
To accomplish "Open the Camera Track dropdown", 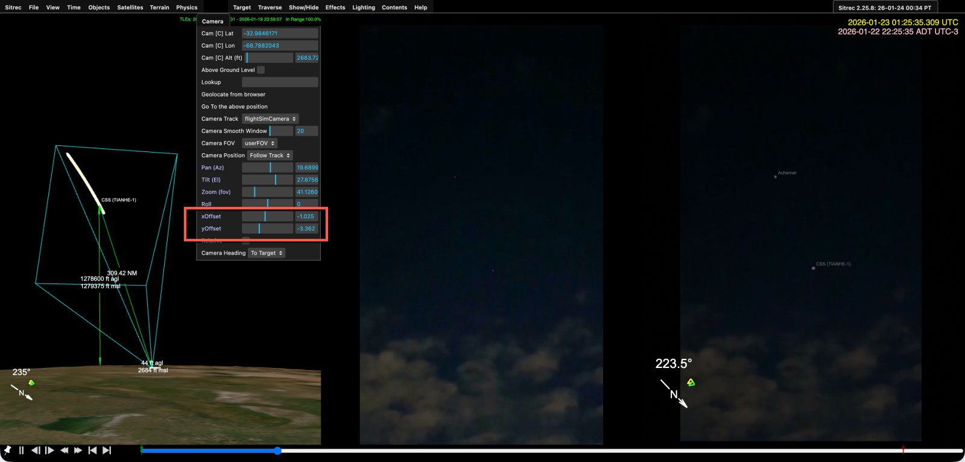I will coord(270,119).
